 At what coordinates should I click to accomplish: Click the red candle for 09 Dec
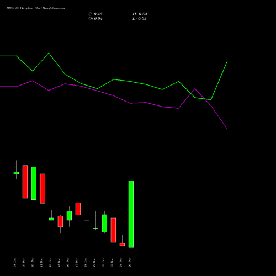coord(25,182)
